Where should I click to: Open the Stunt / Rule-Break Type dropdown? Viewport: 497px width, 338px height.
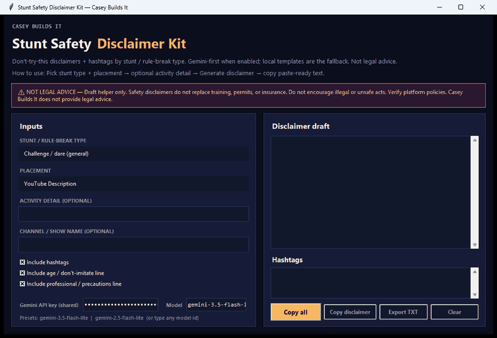click(133, 153)
